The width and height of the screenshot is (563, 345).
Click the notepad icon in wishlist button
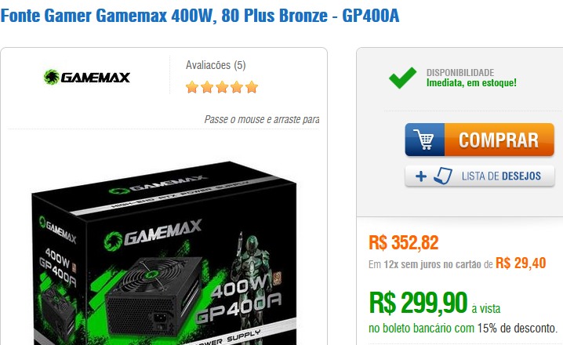coord(442,176)
